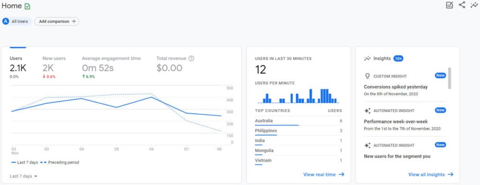
Task: Click the 0m 52s engagement value
Action: (97, 68)
